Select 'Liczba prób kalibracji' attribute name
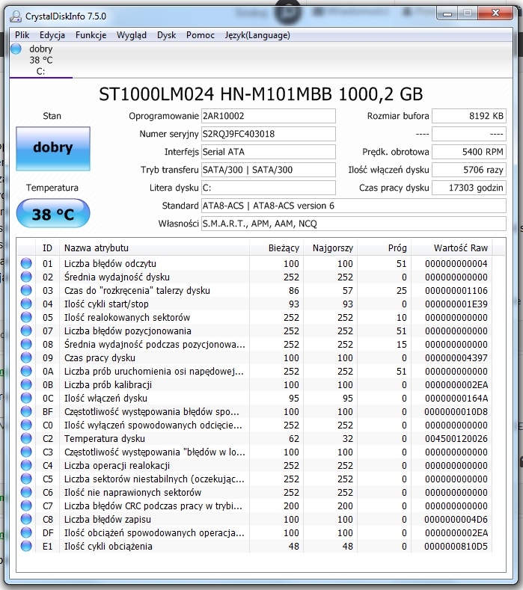Viewport: 523px width, 590px height. coord(108,384)
